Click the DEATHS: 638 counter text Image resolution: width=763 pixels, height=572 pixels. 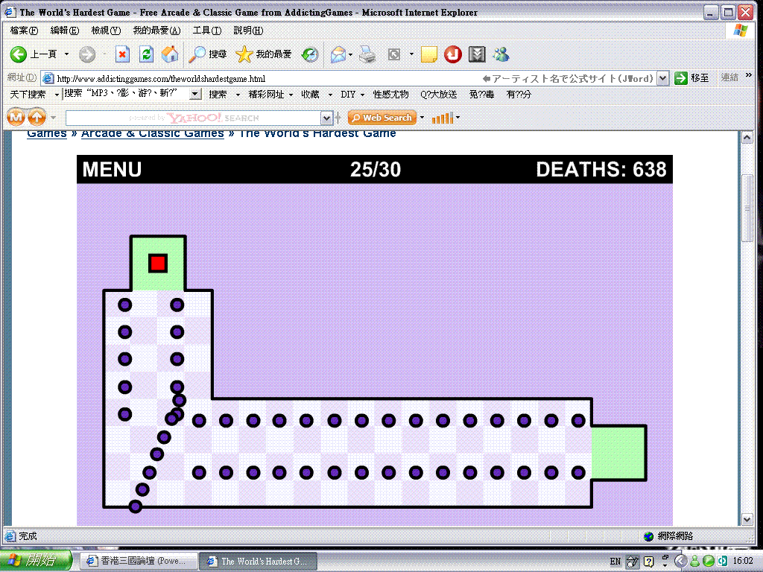pyautogui.click(x=601, y=169)
